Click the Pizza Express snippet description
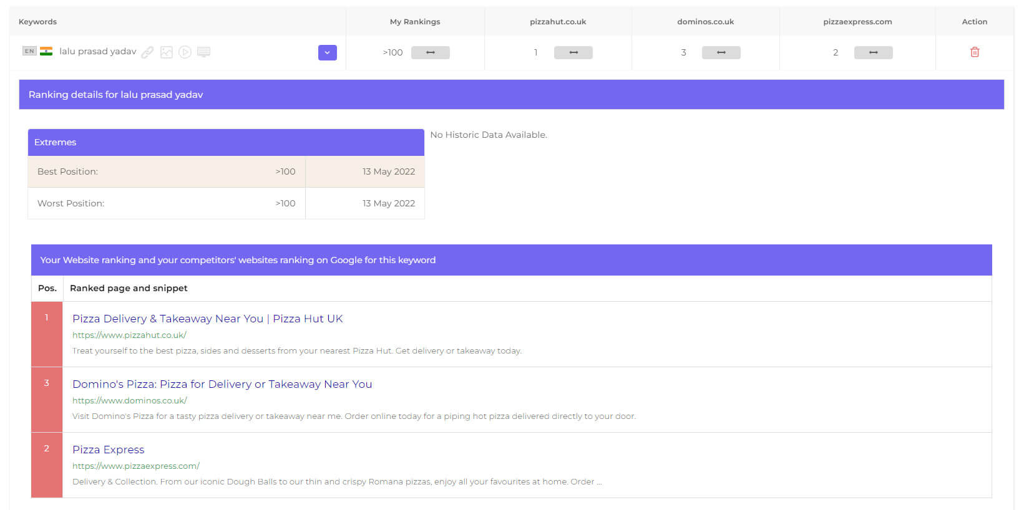This screenshot has width=1024, height=510. (x=337, y=482)
